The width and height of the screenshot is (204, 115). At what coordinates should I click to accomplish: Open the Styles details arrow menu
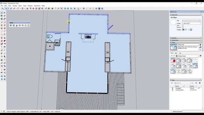200,56
